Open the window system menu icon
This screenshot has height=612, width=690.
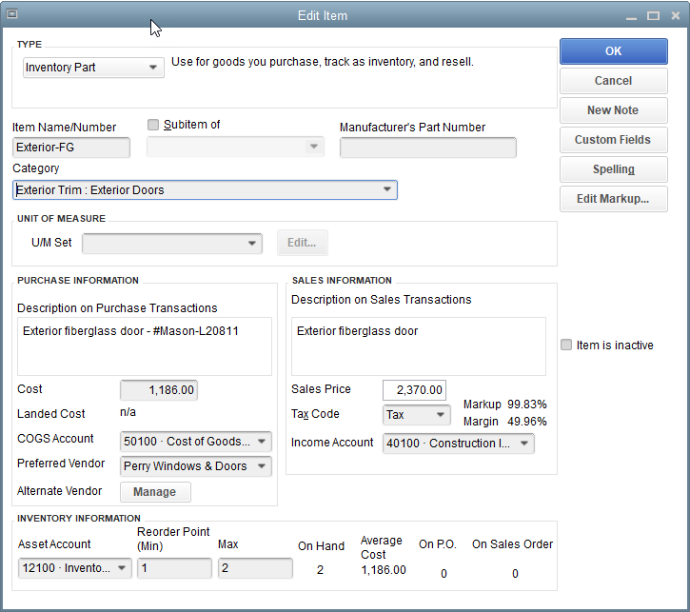pyautogui.click(x=12, y=15)
